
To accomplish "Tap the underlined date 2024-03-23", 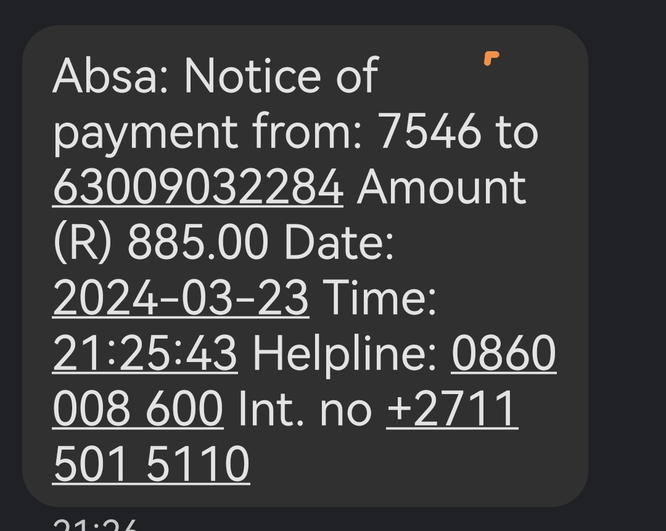I will [x=181, y=298].
